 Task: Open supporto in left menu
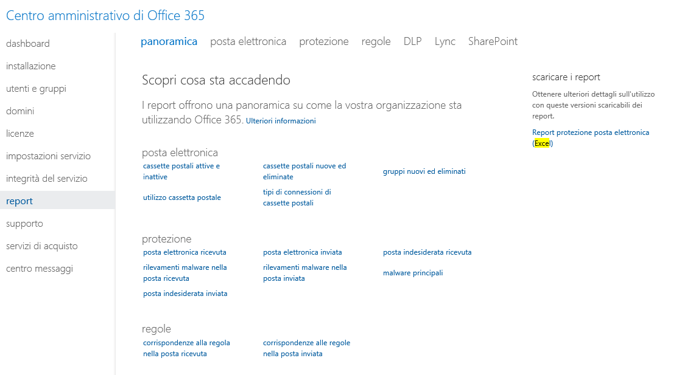coord(24,224)
